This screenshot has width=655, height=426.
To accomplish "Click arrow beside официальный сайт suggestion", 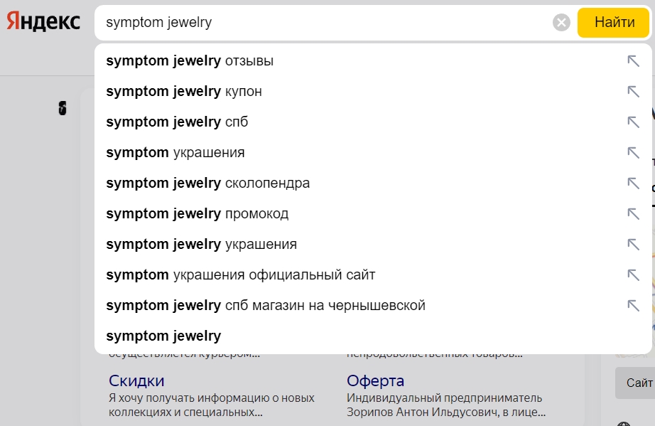I will click(x=633, y=275).
